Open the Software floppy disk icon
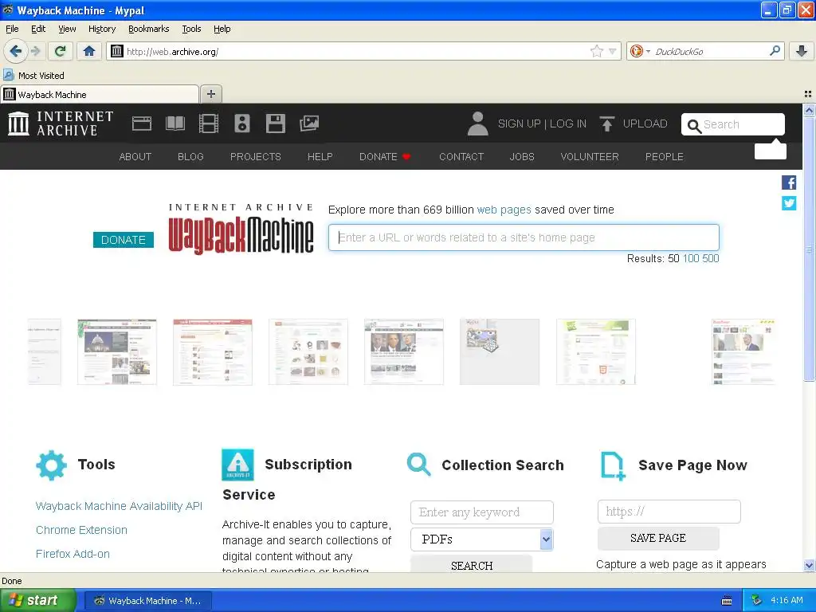The image size is (816, 612). point(275,124)
